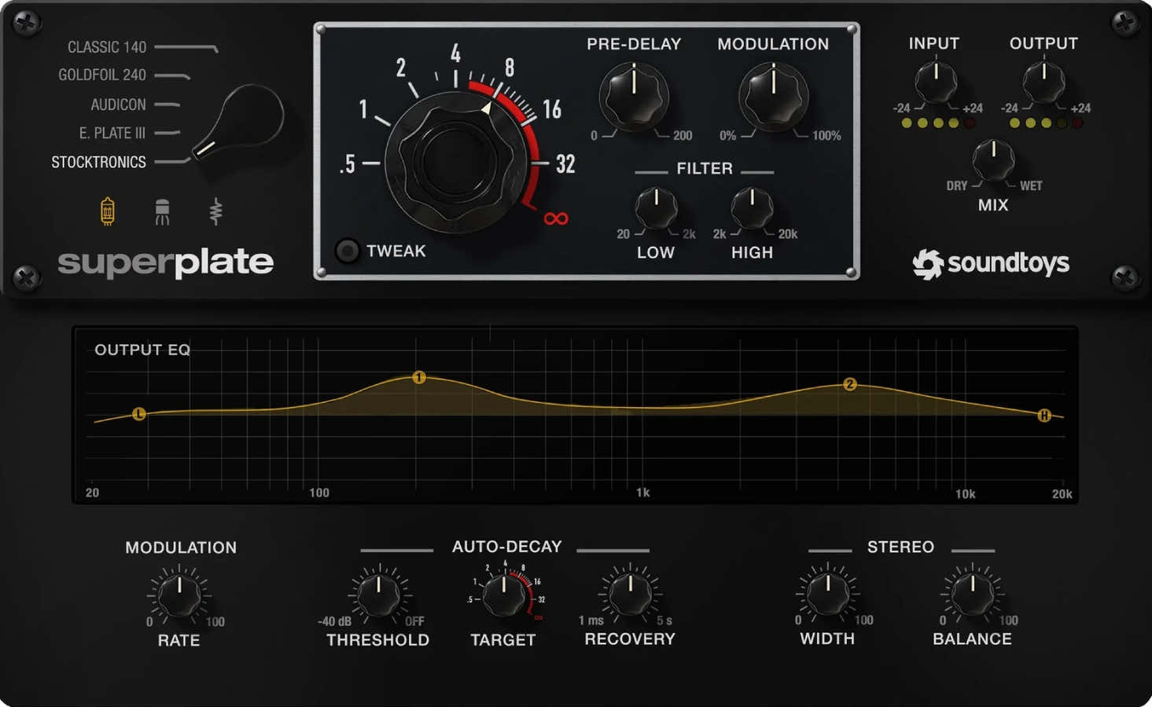Click the Auto-Decay Recovery knob
The width and height of the screenshot is (1152, 707).
631,595
